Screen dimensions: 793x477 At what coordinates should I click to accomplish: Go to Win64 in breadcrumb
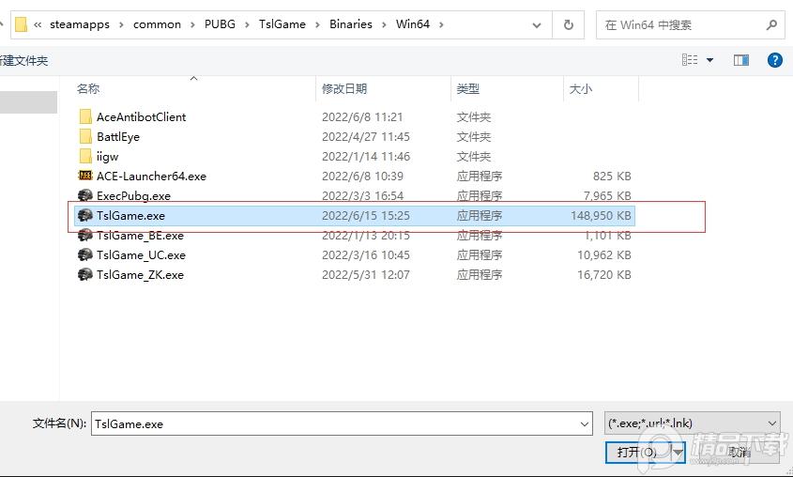click(413, 24)
